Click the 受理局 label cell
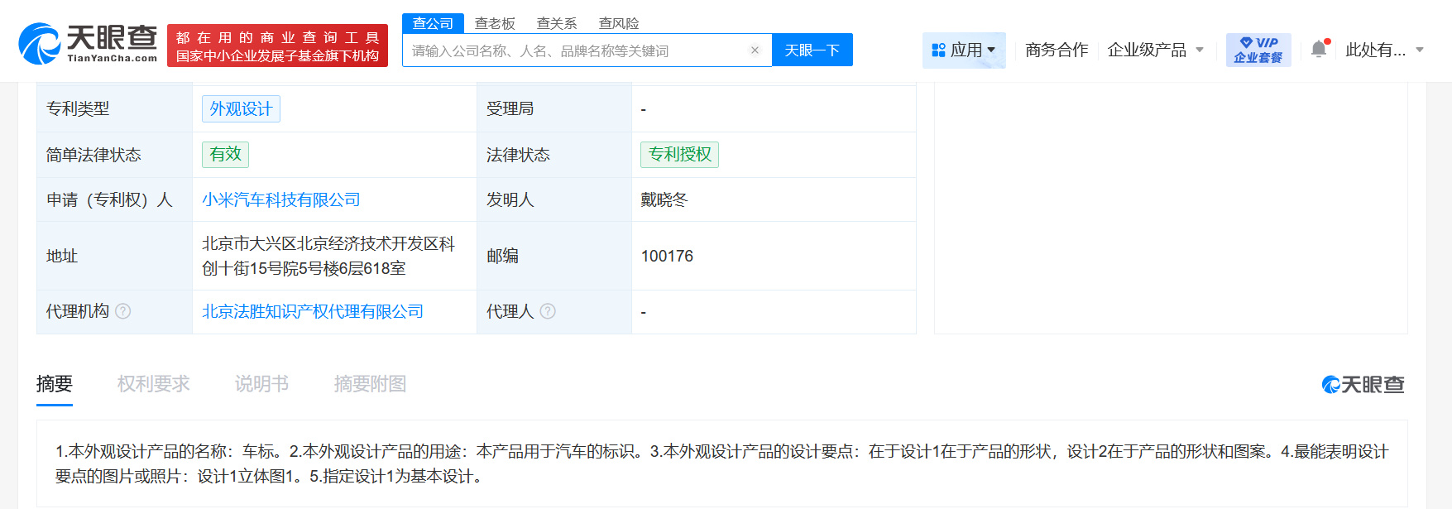Screen dimensions: 1452x509 click(554, 108)
